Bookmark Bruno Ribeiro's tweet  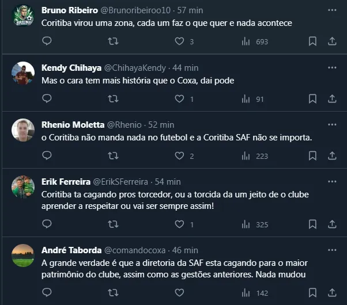pos(312,41)
